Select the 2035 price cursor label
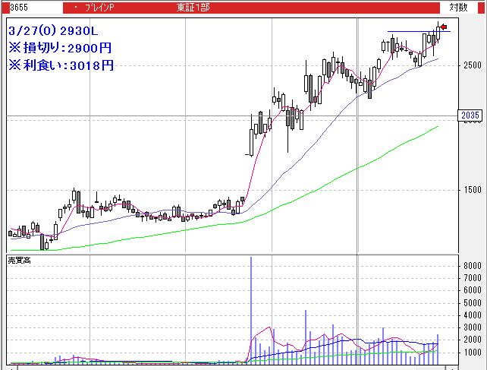This screenshot has height=370, width=487. tap(470, 115)
